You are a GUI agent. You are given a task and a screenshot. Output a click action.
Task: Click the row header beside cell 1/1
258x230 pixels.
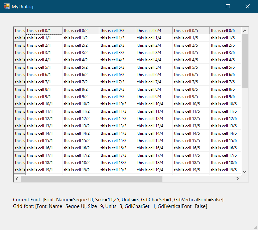[20, 38]
